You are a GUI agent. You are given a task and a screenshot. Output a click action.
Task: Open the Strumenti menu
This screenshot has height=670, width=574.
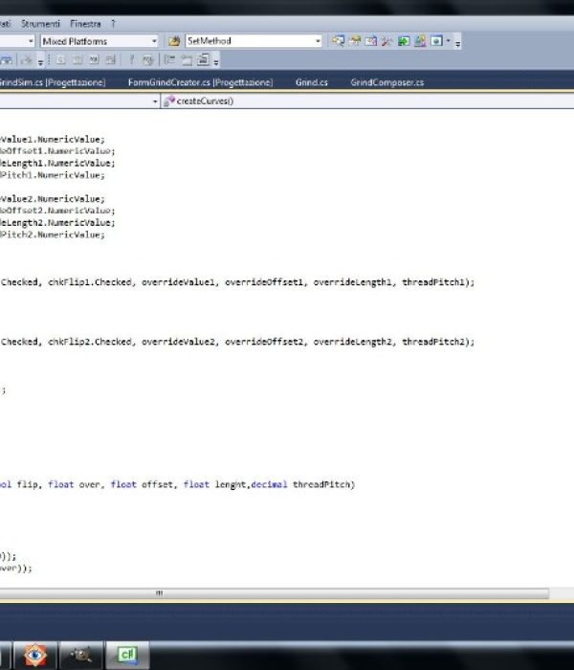(39, 22)
